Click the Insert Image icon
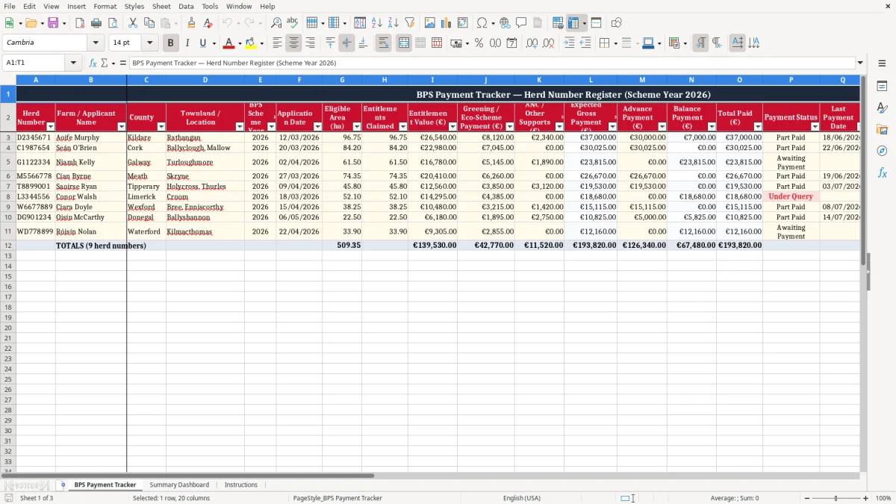Image resolution: width=896 pixels, height=504 pixels. [x=430, y=23]
